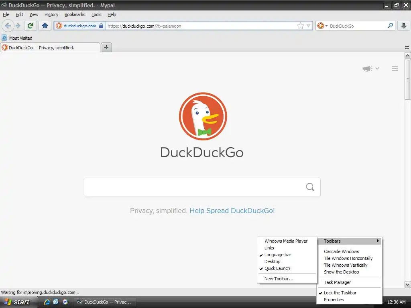Click the DuckDuckGo megaphone icon
Image resolution: width=411 pixels, height=308 pixels.
click(x=368, y=69)
